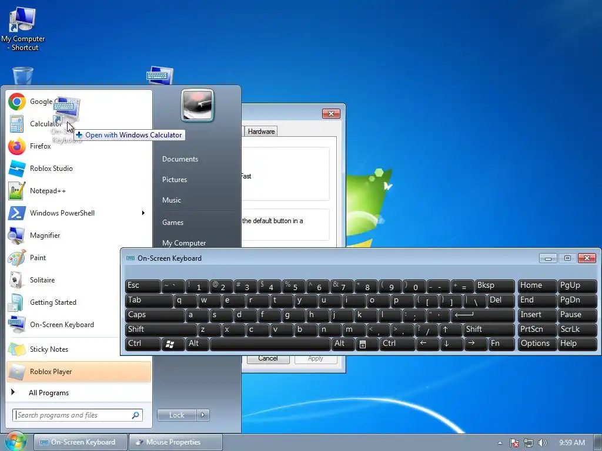Open Notepad++ from the Start menu
Viewport: 602px width, 451px height.
coord(79,191)
